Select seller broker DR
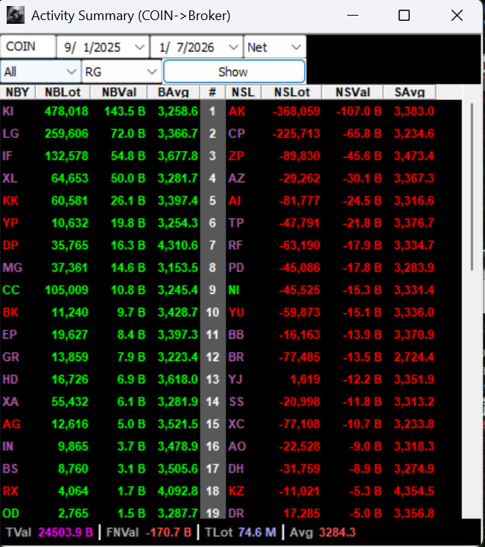Viewport: 485px width, 547px height. click(x=236, y=514)
